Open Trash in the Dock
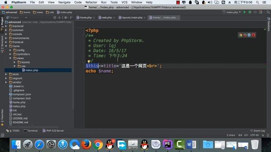The width and height of the screenshot is (271, 152). (254, 144)
